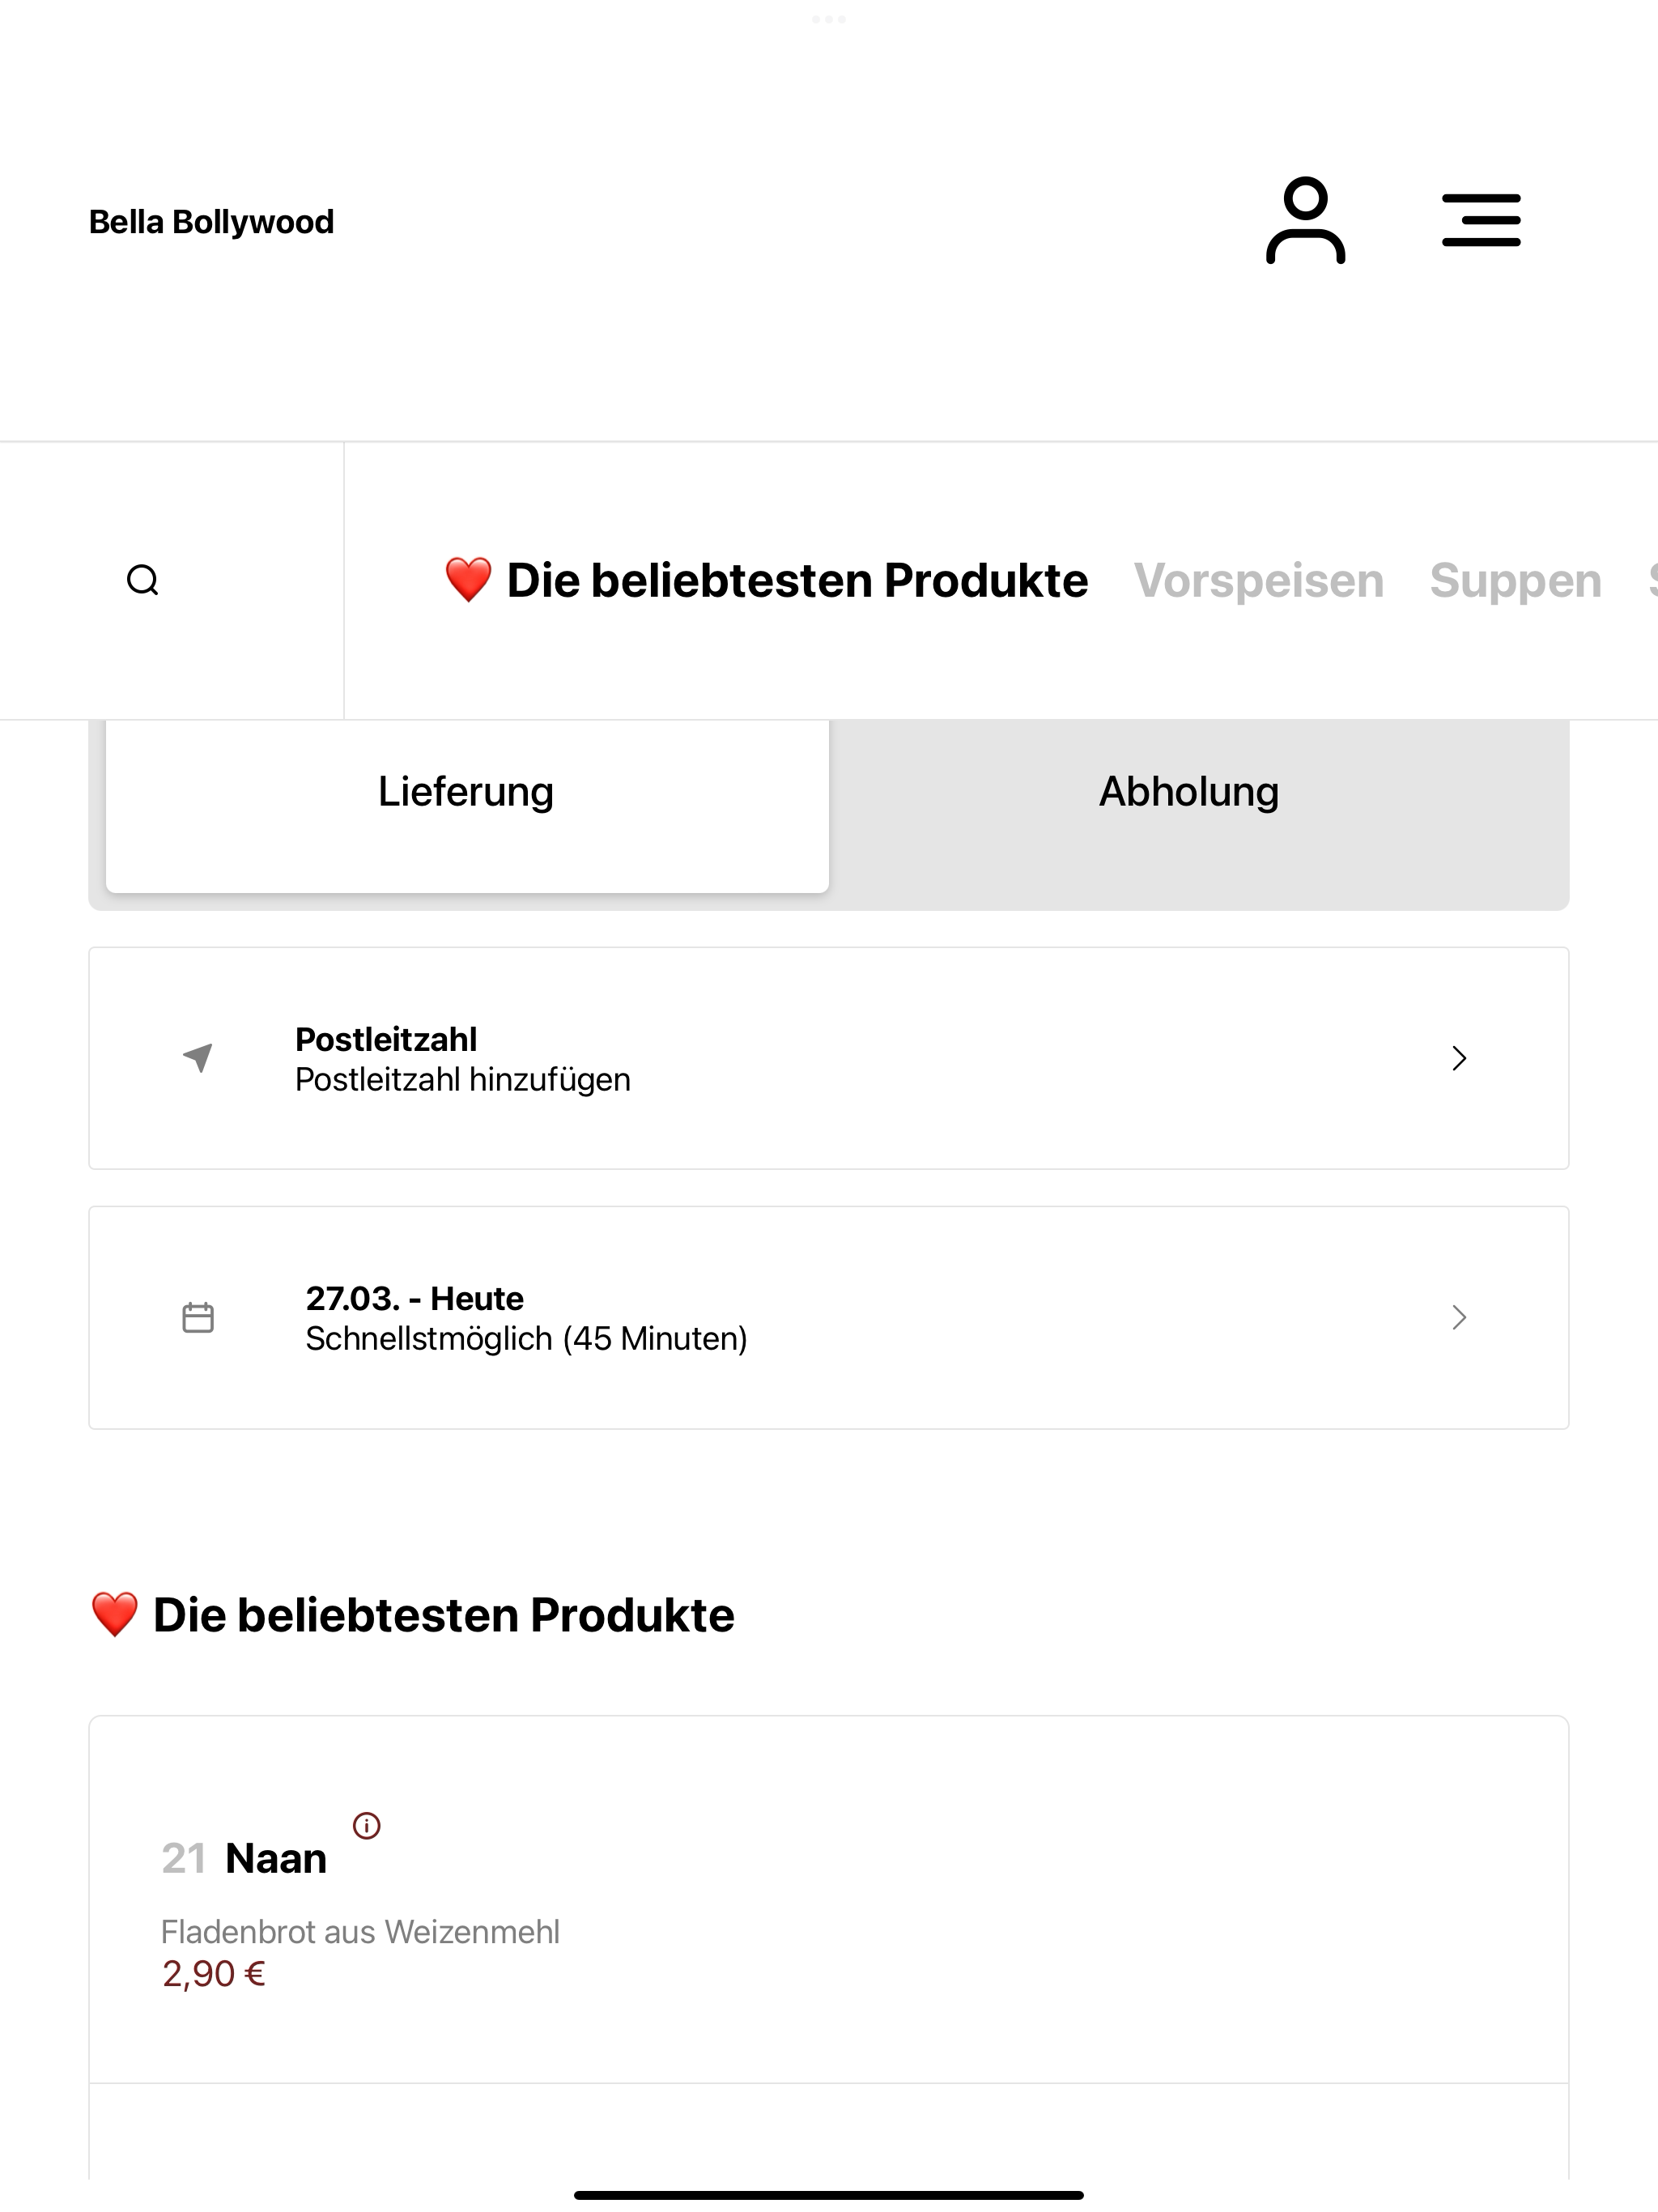
Task: Click the heart beside the section heading
Action: coord(114,1615)
